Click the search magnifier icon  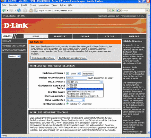point(147,10)
